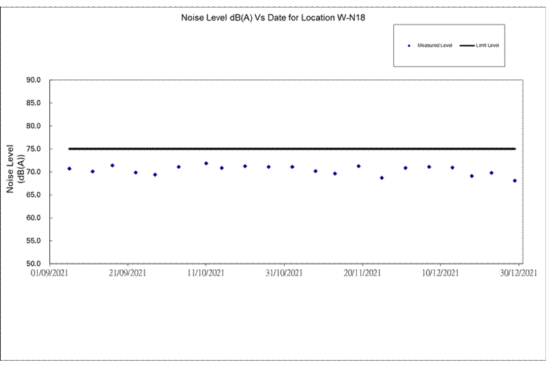Select the 01/09/2021 x-axis date label
Image resolution: width=548 pixels, height=369 pixels.
49,273
